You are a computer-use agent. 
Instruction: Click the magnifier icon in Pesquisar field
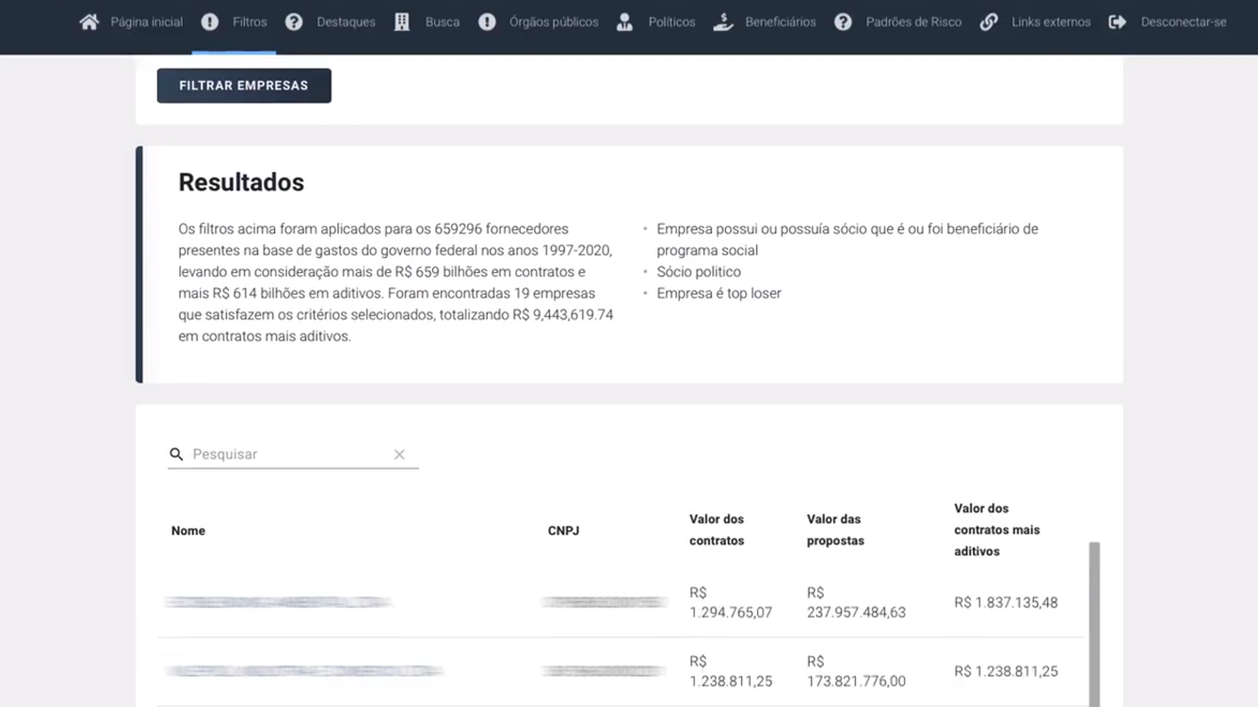click(x=176, y=454)
